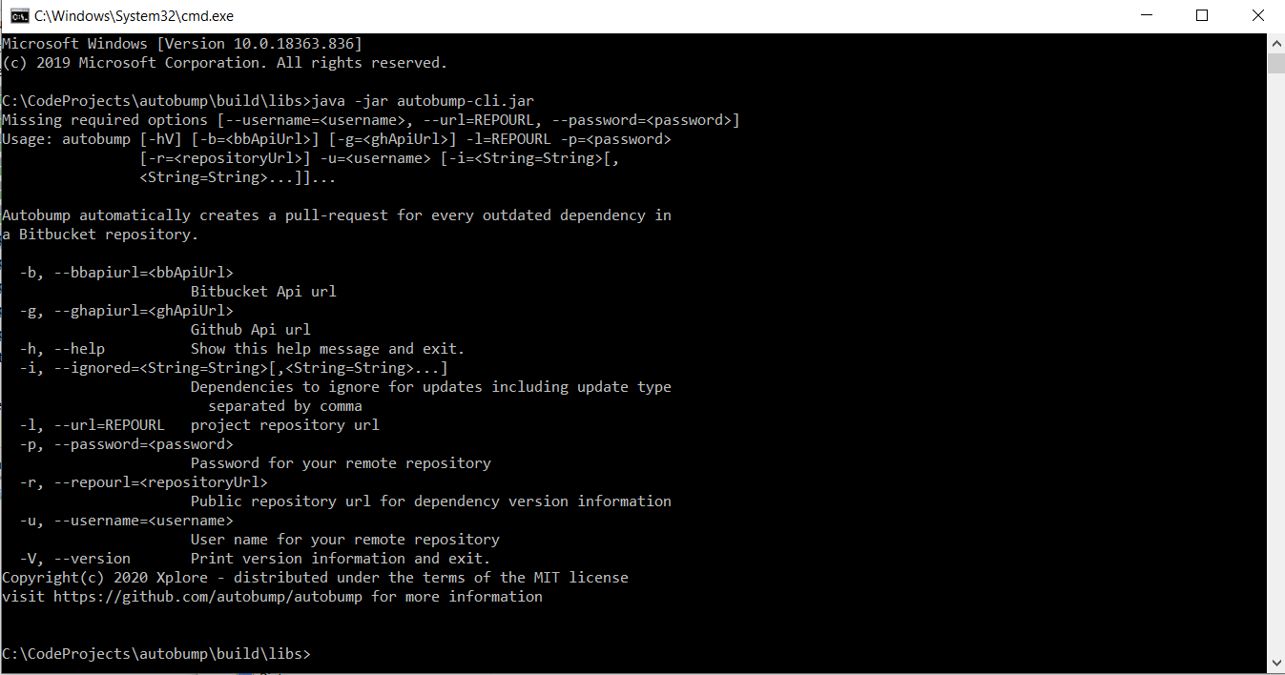Select the "-V, --version" option line

(x=255, y=559)
